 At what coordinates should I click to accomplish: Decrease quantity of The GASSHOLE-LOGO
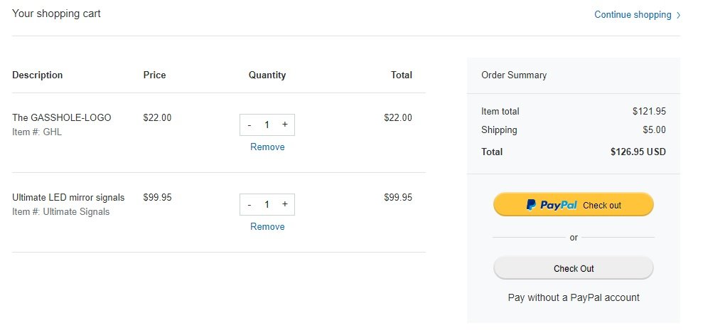(x=249, y=125)
